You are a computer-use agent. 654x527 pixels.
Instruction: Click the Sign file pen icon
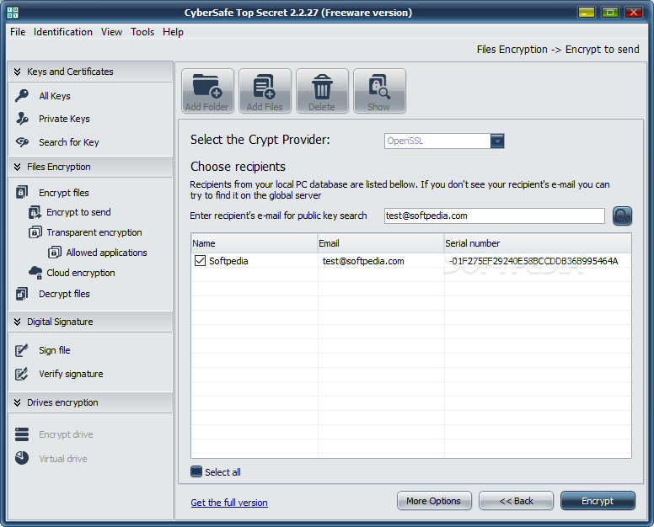[x=21, y=350]
